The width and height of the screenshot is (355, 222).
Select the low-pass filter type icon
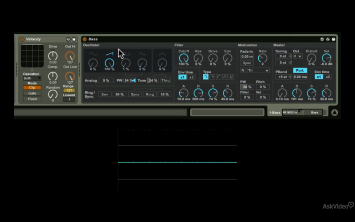pos(205,77)
